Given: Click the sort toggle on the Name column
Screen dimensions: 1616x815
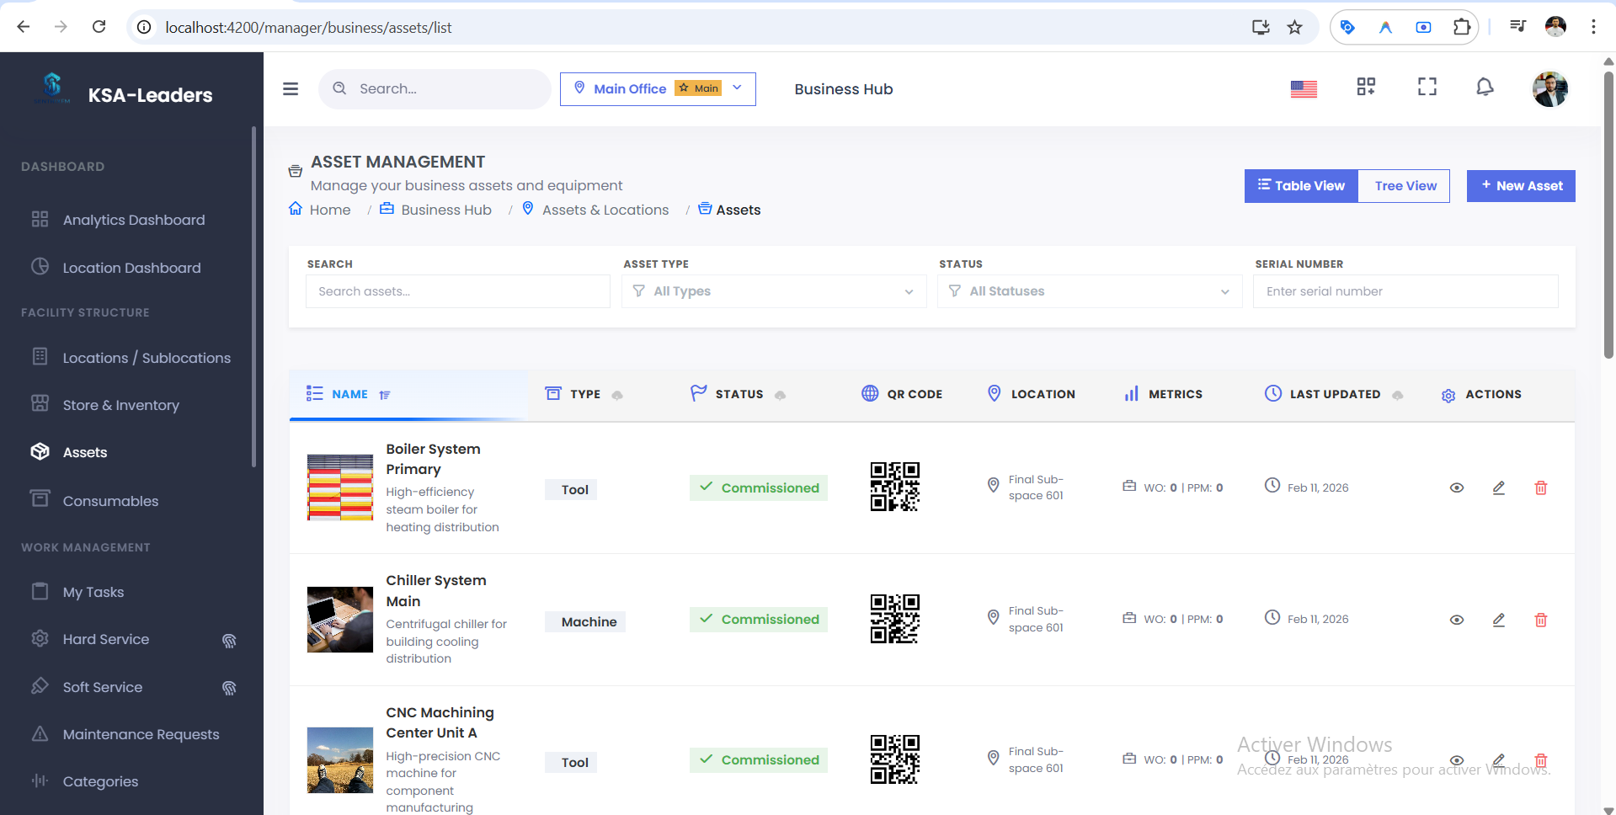Looking at the screenshot, I should [x=385, y=394].
